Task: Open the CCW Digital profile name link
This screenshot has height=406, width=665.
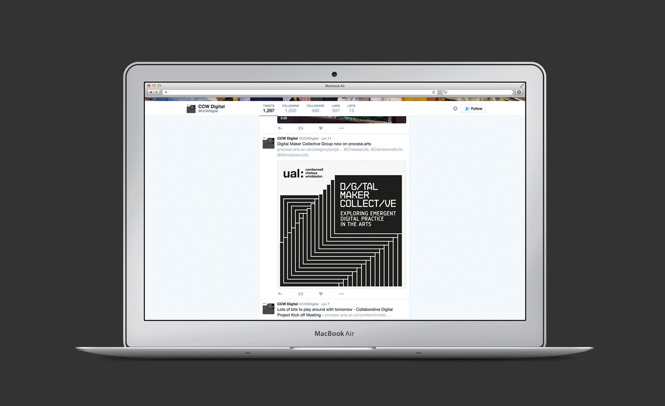Action: (211, 107)
